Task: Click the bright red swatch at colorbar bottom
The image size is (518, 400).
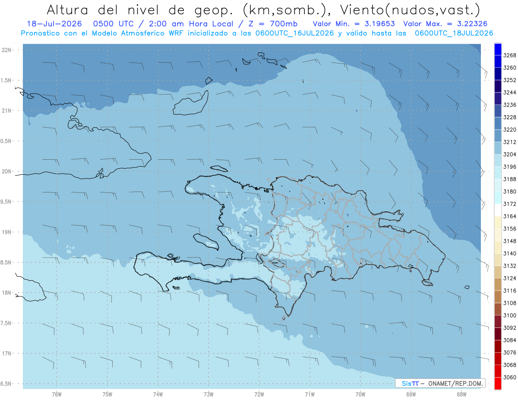Action: click(x=498, y=383)
